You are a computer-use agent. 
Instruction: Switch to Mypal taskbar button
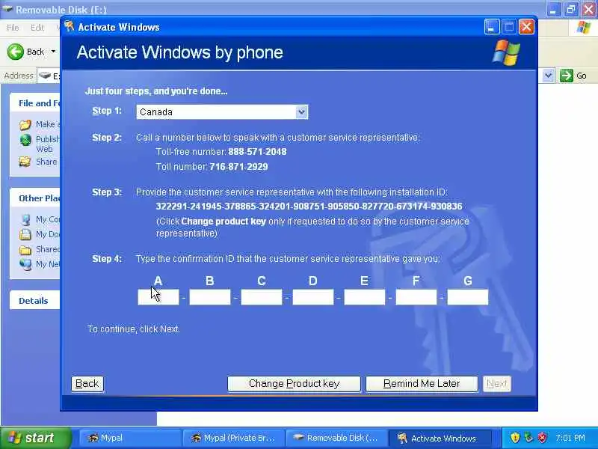130,438
